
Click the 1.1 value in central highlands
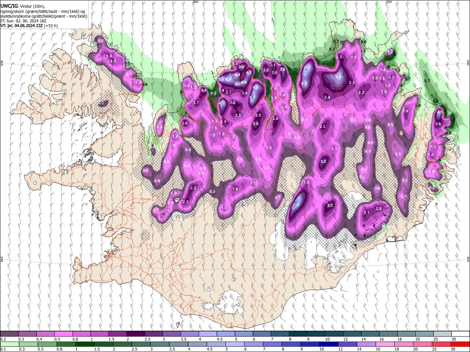253,183
